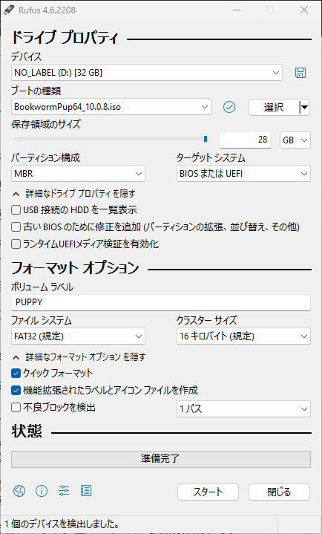Click the ドライブ プロパティ heading
322x534 pixels.
click(65, 37)
